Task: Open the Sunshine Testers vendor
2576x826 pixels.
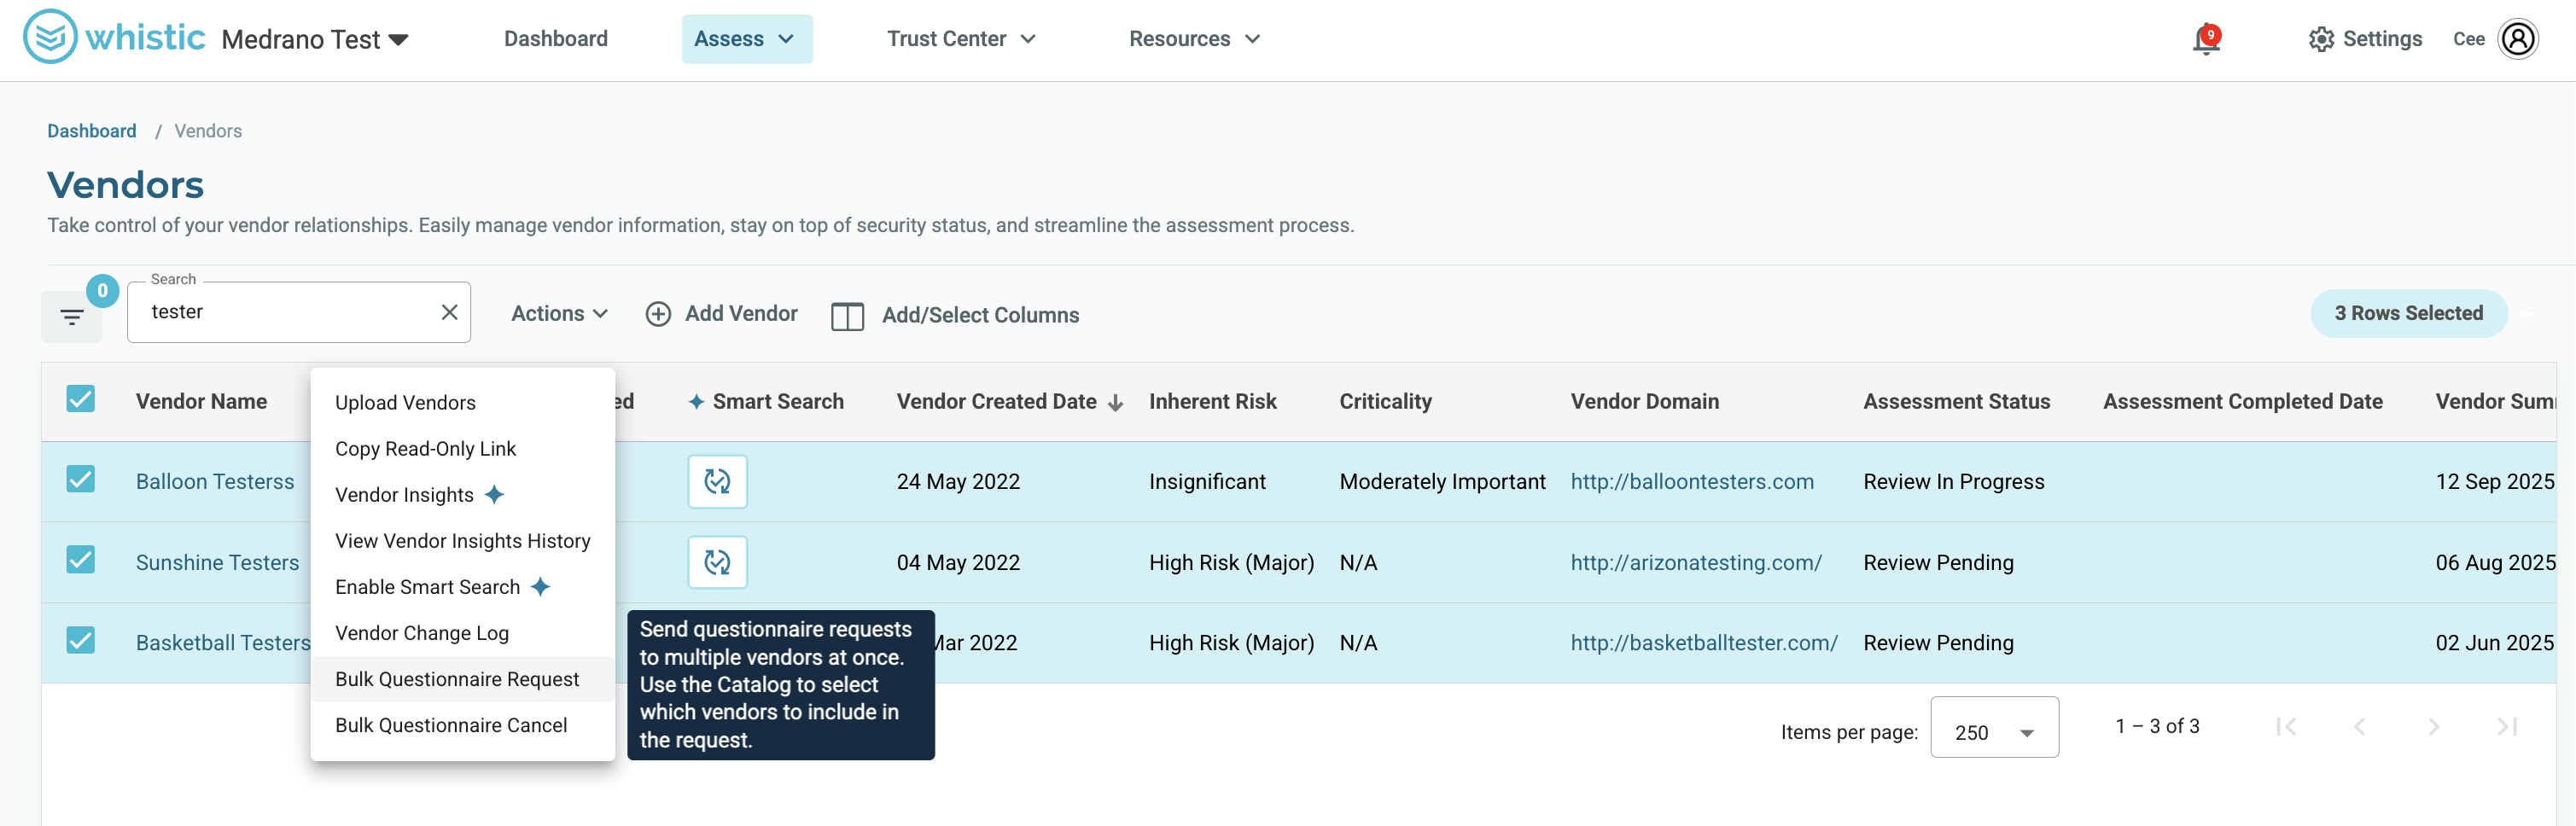Action: (x=218, y=562)
